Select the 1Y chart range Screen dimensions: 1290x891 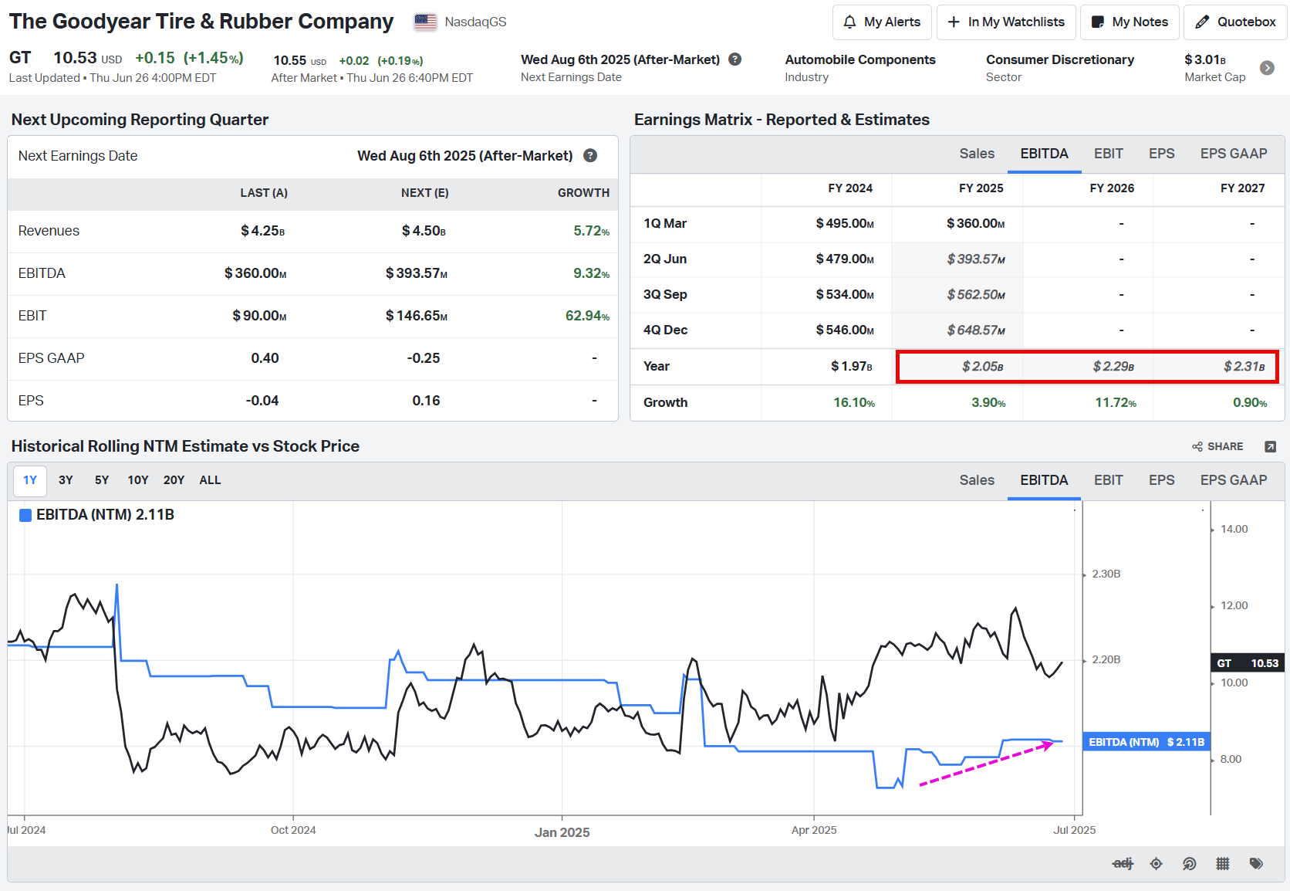click(x=30, y=480)
